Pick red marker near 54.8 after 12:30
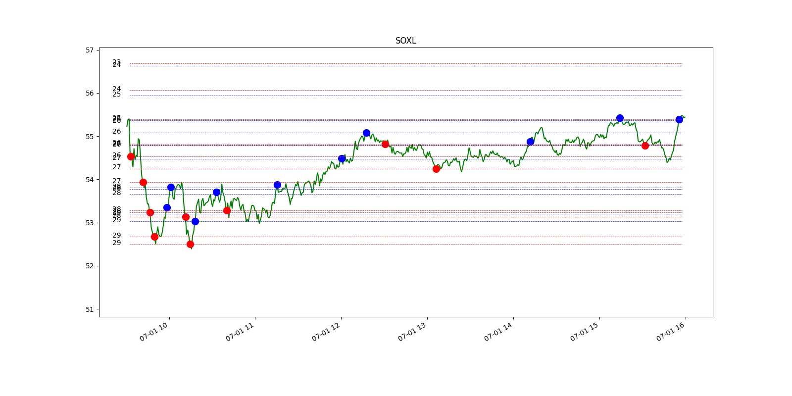The image size is (792, 396). coord(385,144)
